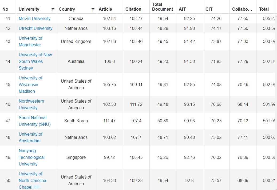Image resolution: width=277 pixels, height=190 pixels.
Task: Open Northwestern University link
Action: (31, 104)
